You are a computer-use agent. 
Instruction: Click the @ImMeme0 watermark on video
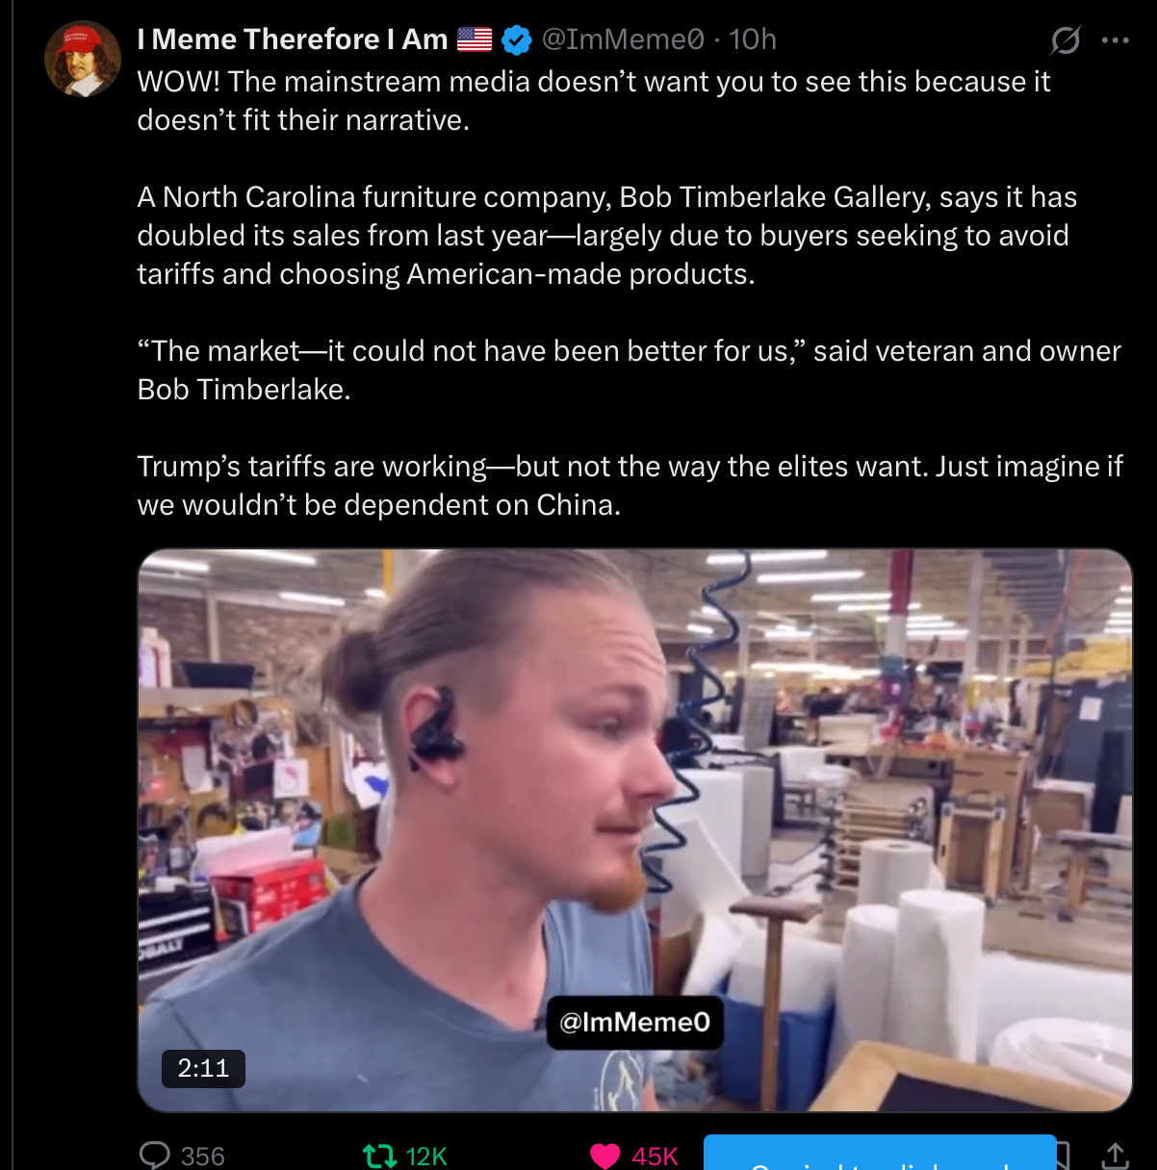point(634,1022)
